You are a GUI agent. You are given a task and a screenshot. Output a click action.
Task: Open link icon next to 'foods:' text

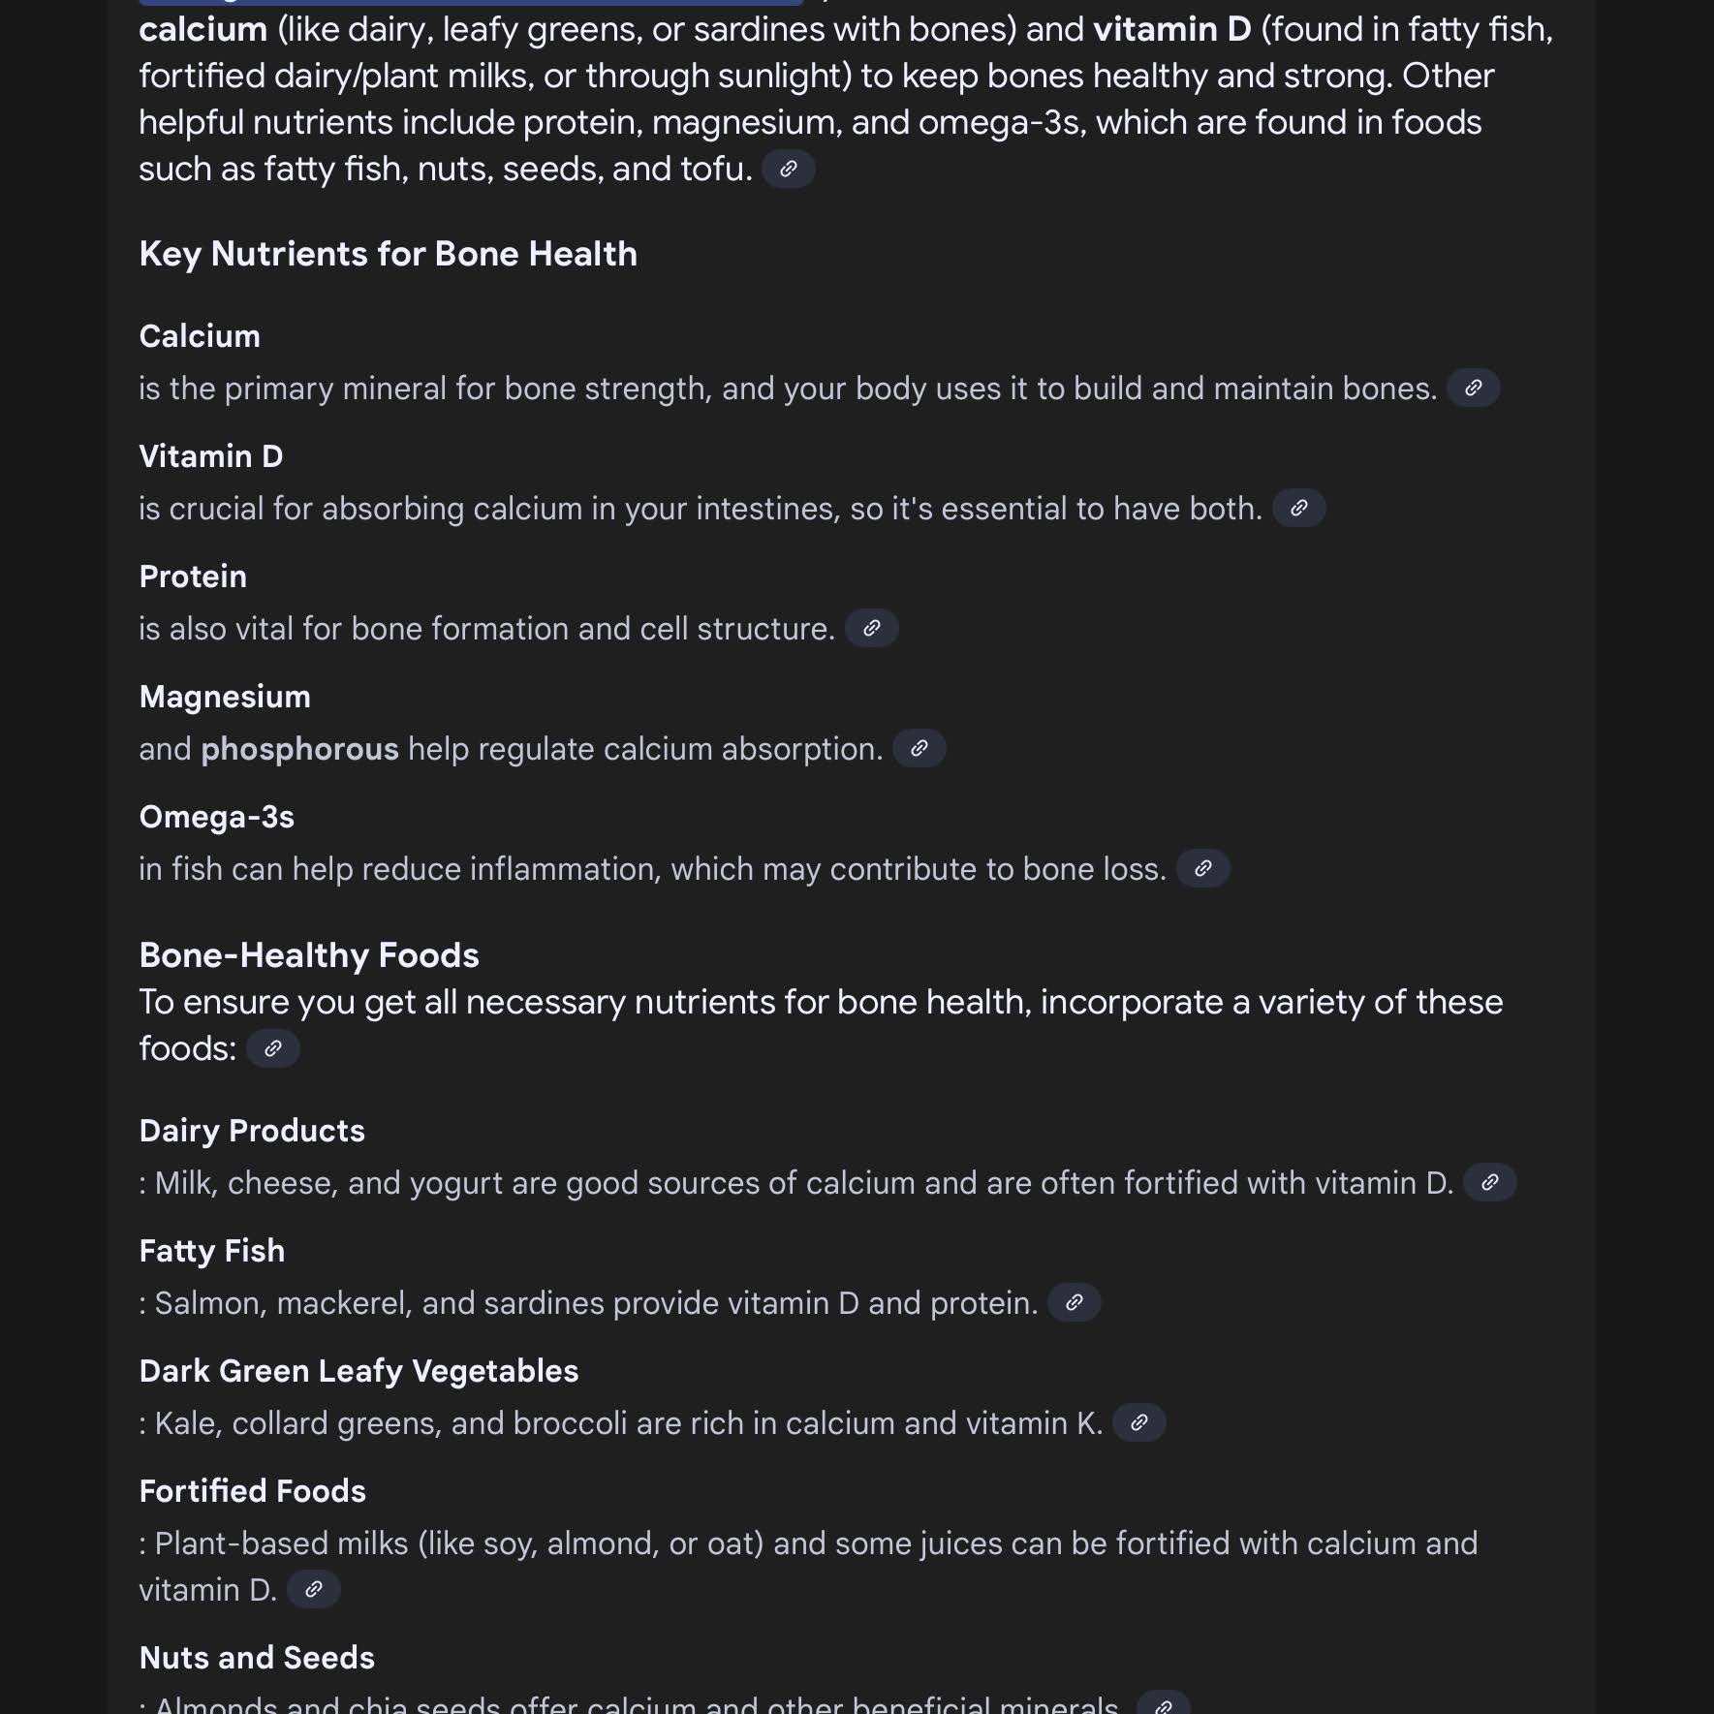pos(272,1048)
